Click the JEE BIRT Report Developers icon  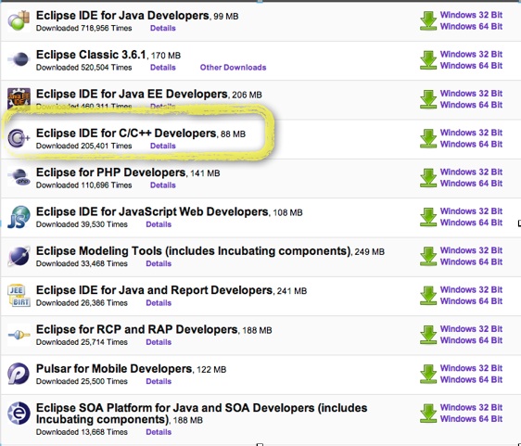[19, 295]
